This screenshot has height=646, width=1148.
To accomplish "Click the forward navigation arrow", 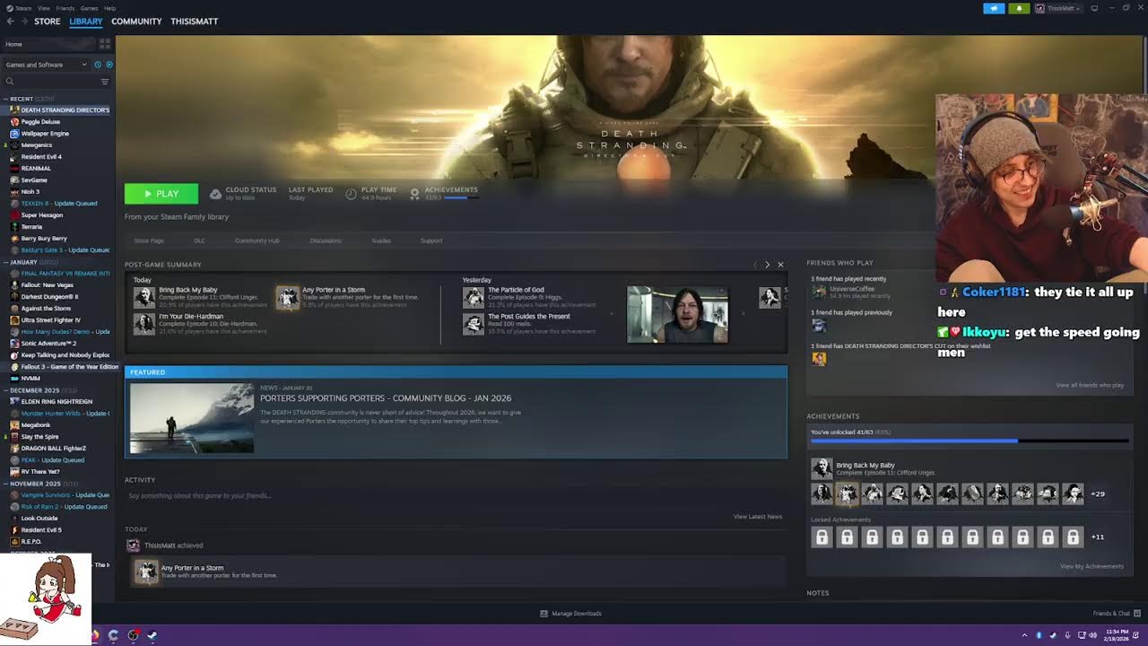I will pos(26,21).
